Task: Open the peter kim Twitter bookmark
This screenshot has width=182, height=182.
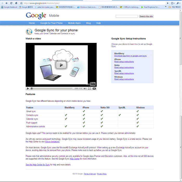Action: pos(44,7)
